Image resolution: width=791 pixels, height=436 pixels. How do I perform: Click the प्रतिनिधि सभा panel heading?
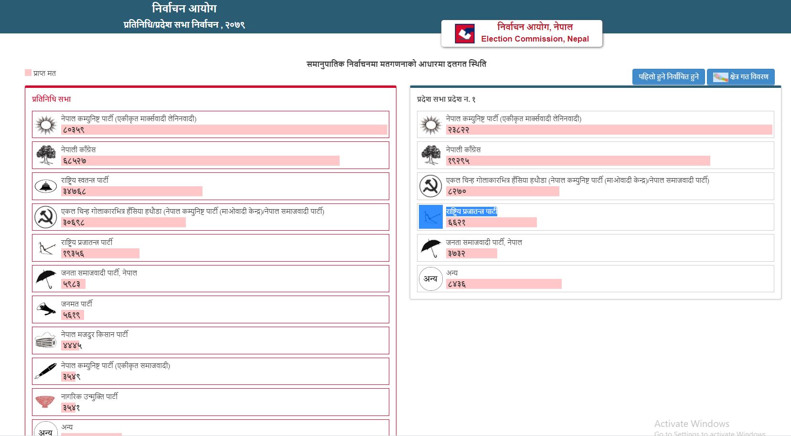[52, 99]
